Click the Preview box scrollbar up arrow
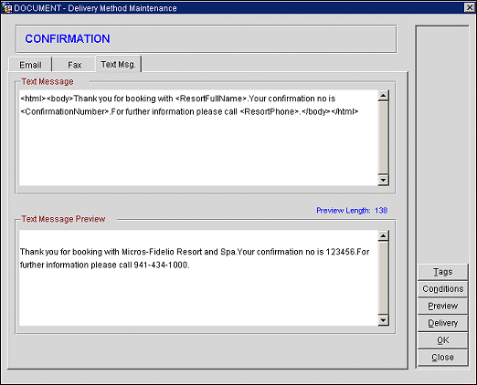This screenshot has height=385, width=477. tap(383, 235)
